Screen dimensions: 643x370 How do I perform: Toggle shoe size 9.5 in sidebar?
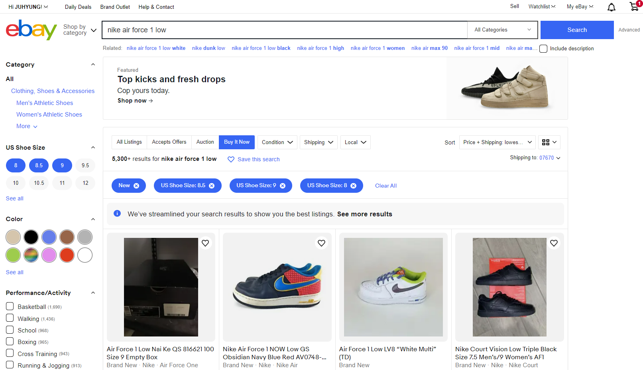tap(85, 165)
